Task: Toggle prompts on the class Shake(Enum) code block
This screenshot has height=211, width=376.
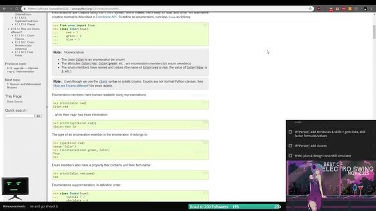Action: 205,192
